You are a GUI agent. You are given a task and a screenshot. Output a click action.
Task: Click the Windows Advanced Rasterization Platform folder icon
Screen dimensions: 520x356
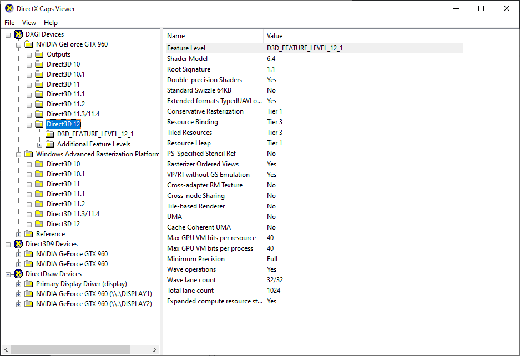(29, 154)
